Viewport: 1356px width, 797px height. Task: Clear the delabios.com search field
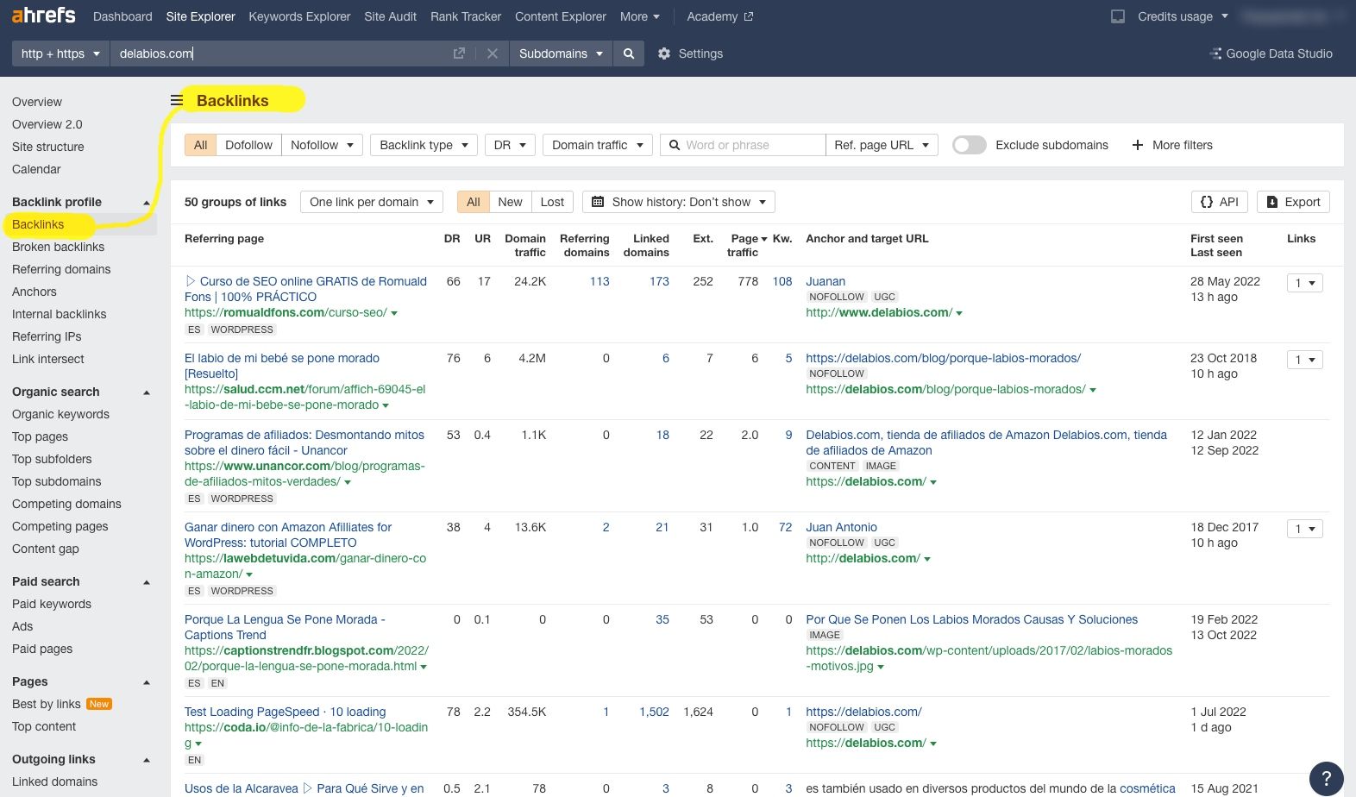(493, 53)
